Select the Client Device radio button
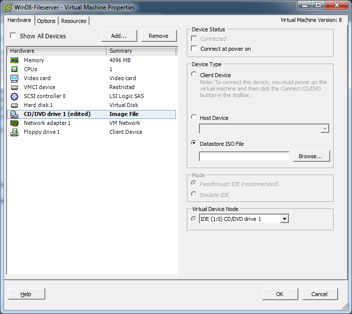 tap(194, 75)
